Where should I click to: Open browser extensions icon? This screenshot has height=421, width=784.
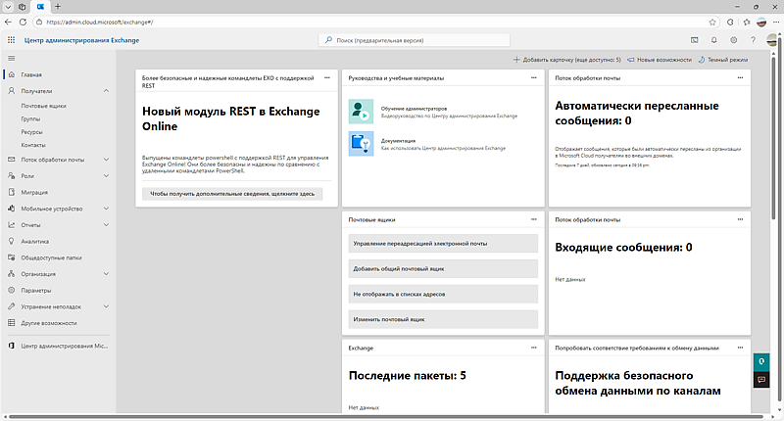click(x=730, y=22)
